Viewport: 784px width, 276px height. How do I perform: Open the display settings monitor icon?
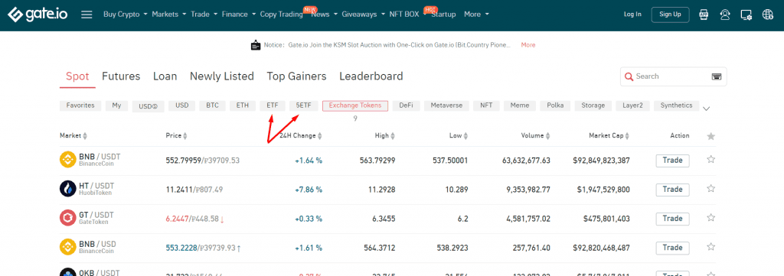(x=746, y=15)
